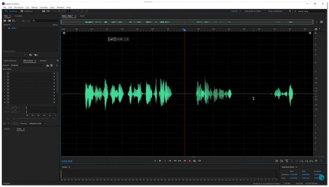The height and width of the screenshot is (187, 329).
Task: Move playhead to next marker
Action: (185, 161)
